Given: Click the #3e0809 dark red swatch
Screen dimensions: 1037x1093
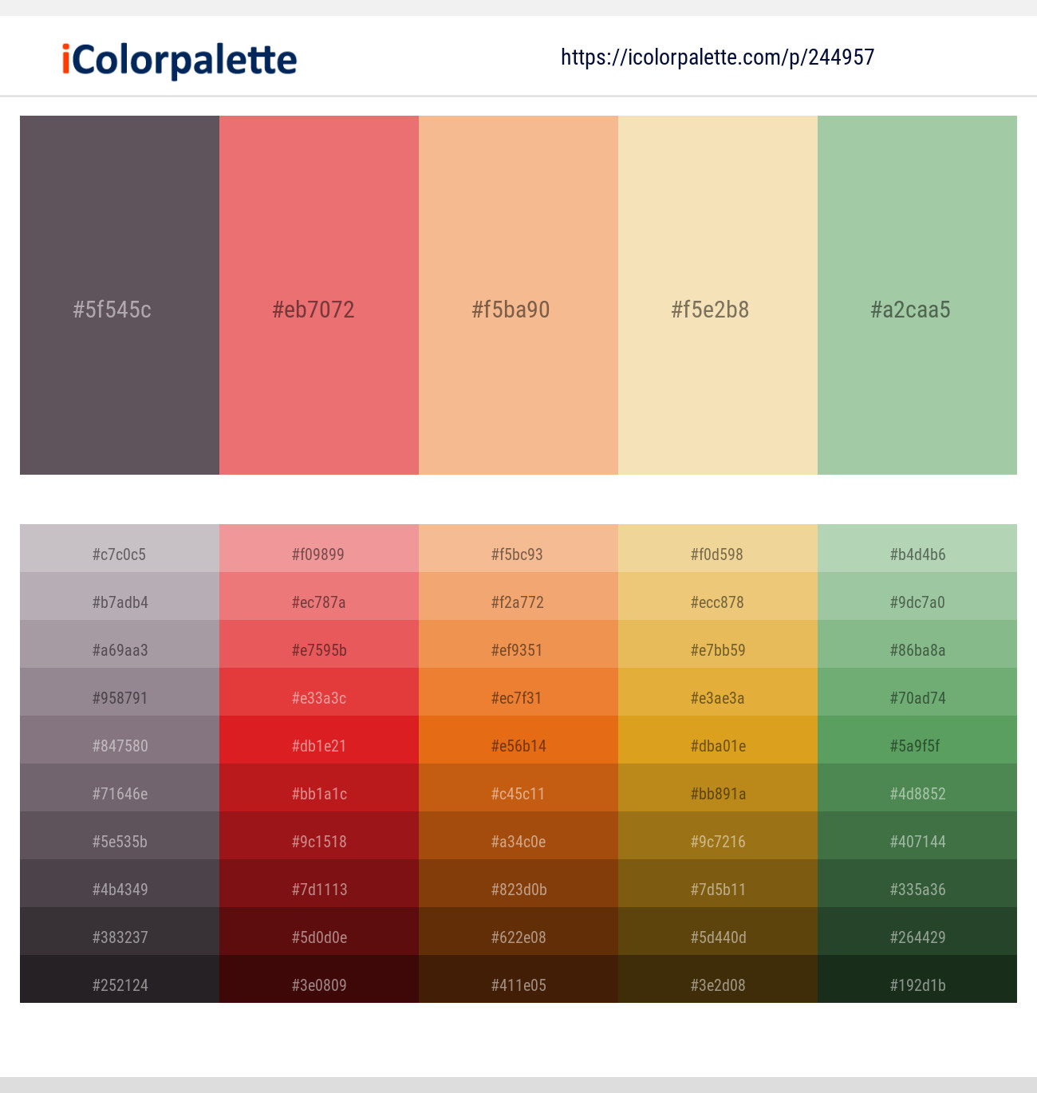Looking at the screenshot, I should point(318,985).
